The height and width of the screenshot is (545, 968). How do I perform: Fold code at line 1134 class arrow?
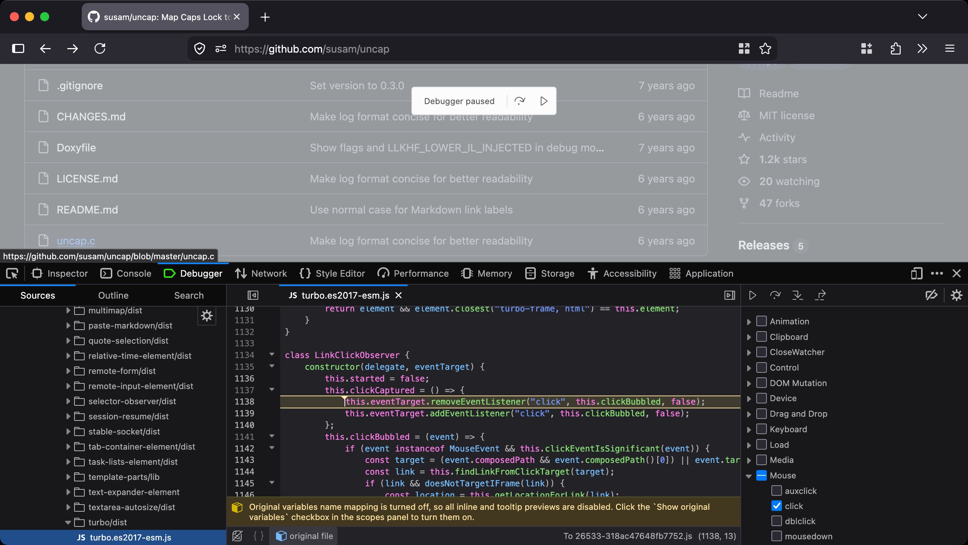coord(271,354)
